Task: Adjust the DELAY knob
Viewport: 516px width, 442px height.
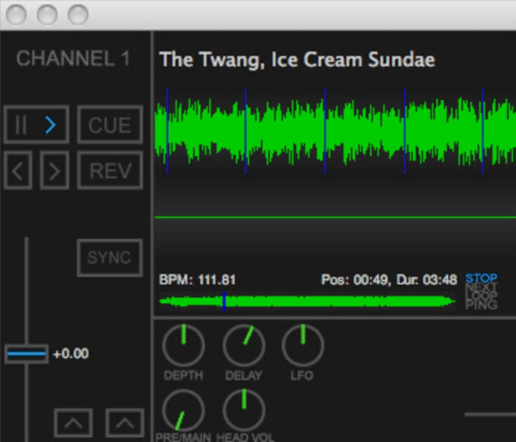Action: (244, 345)
